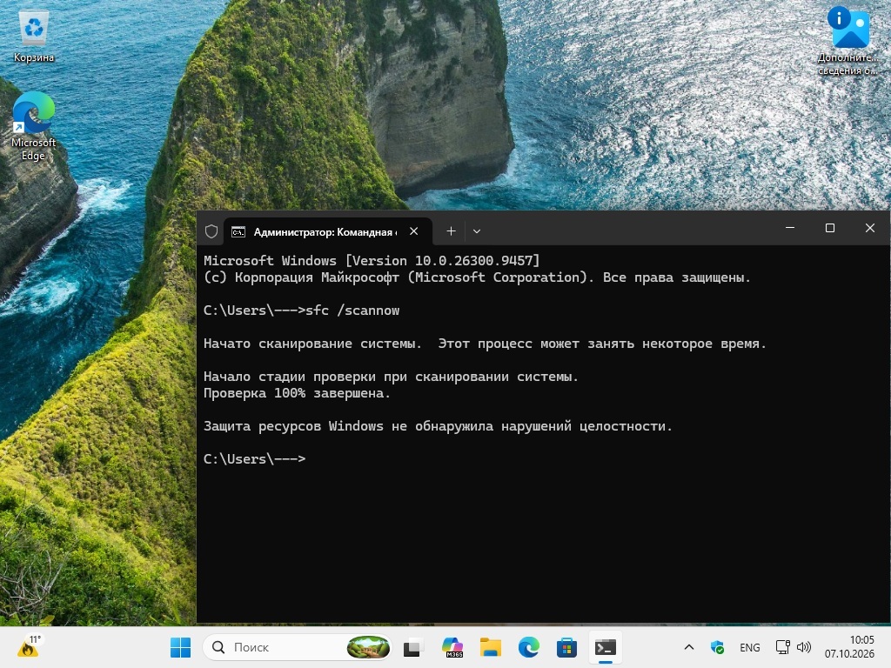
Task: Close the Terminal window
Action: tap(870, 228)
